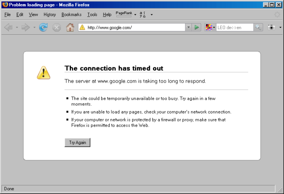Click the Forward arrow button
This screenshot has width=284, height=194.
coord(26,28)
